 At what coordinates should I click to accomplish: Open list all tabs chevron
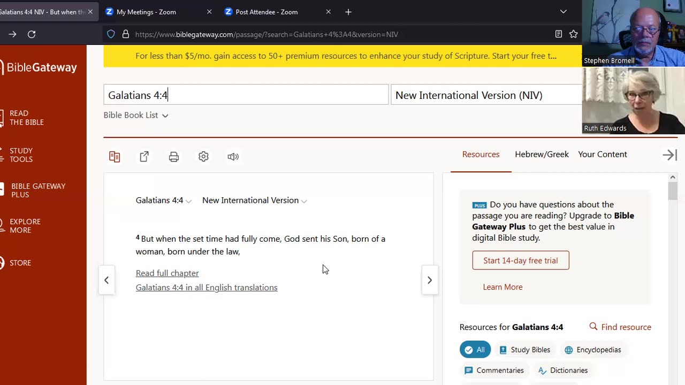(x=564, y=12)
